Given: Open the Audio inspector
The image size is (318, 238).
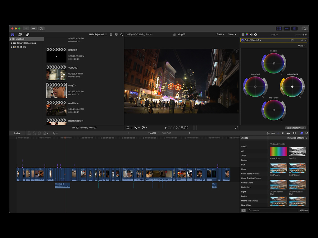Looking at the screenshot, I should (252, 34).
